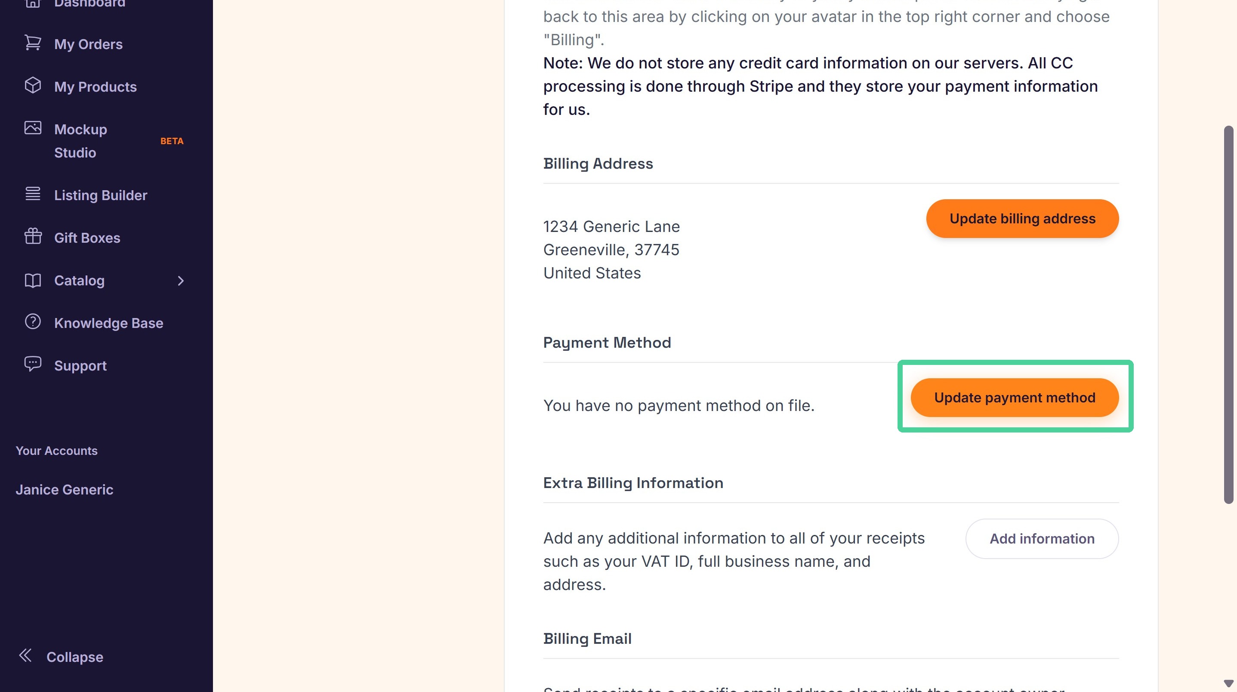
Task: Click the Catalog open-book icon
Action: [x=33, y=281]
